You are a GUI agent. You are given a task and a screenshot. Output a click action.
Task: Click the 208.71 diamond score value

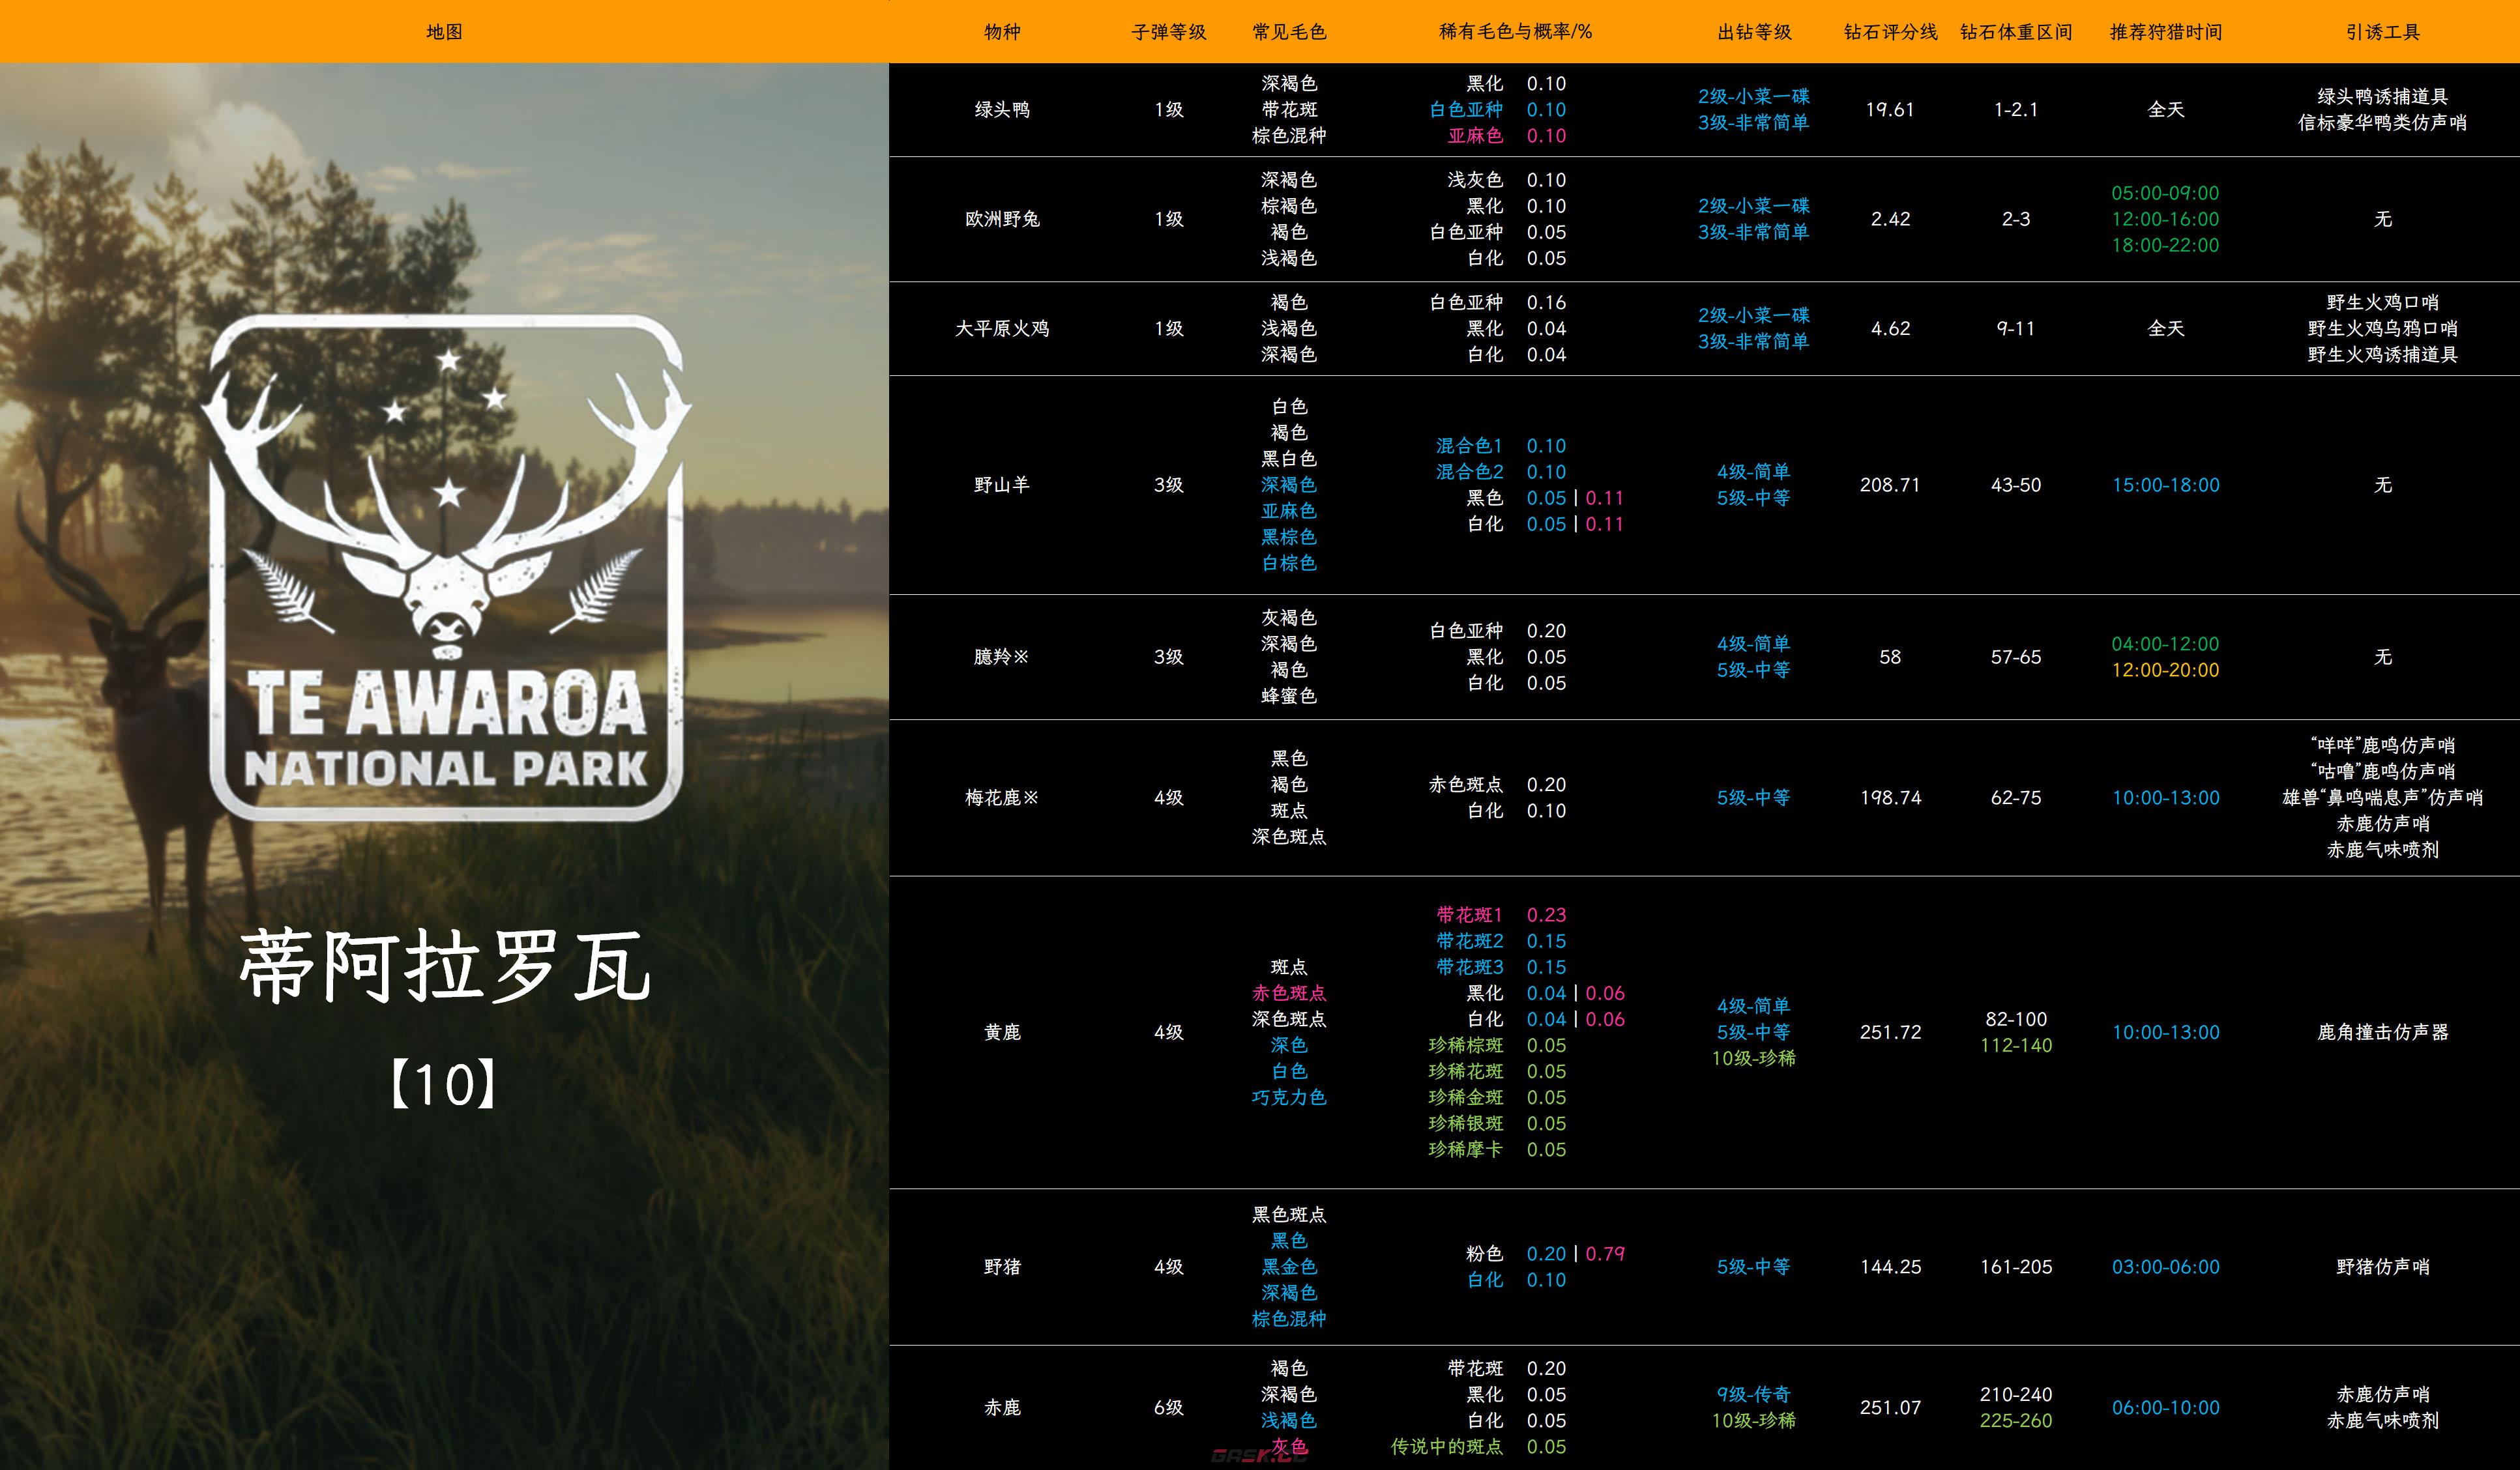click(x=1889, y=485)
